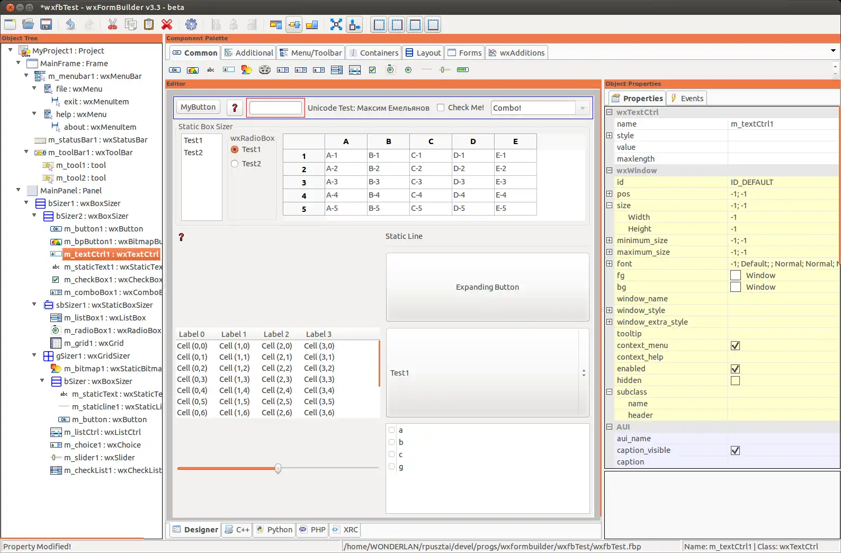This screenshot has width=841, height=553.
Task: Click the orange slider handle
Action: (278, 468)
